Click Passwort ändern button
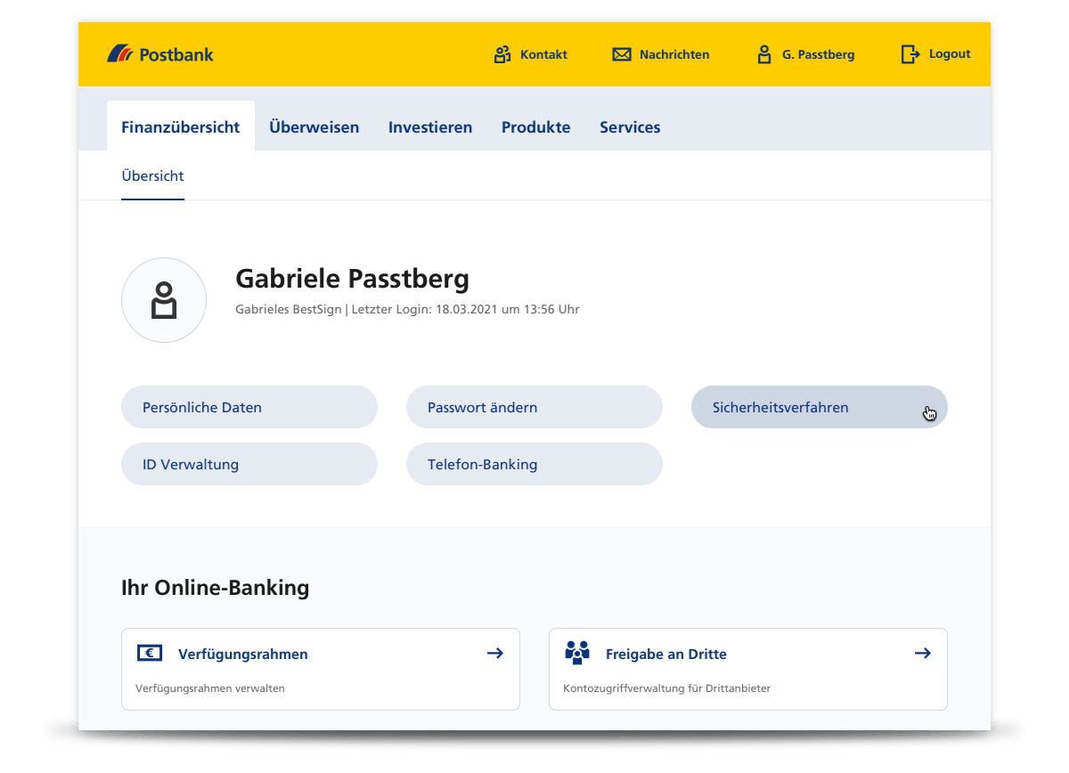This screenshot has height=773, width=1069. [x=534, y=407]
